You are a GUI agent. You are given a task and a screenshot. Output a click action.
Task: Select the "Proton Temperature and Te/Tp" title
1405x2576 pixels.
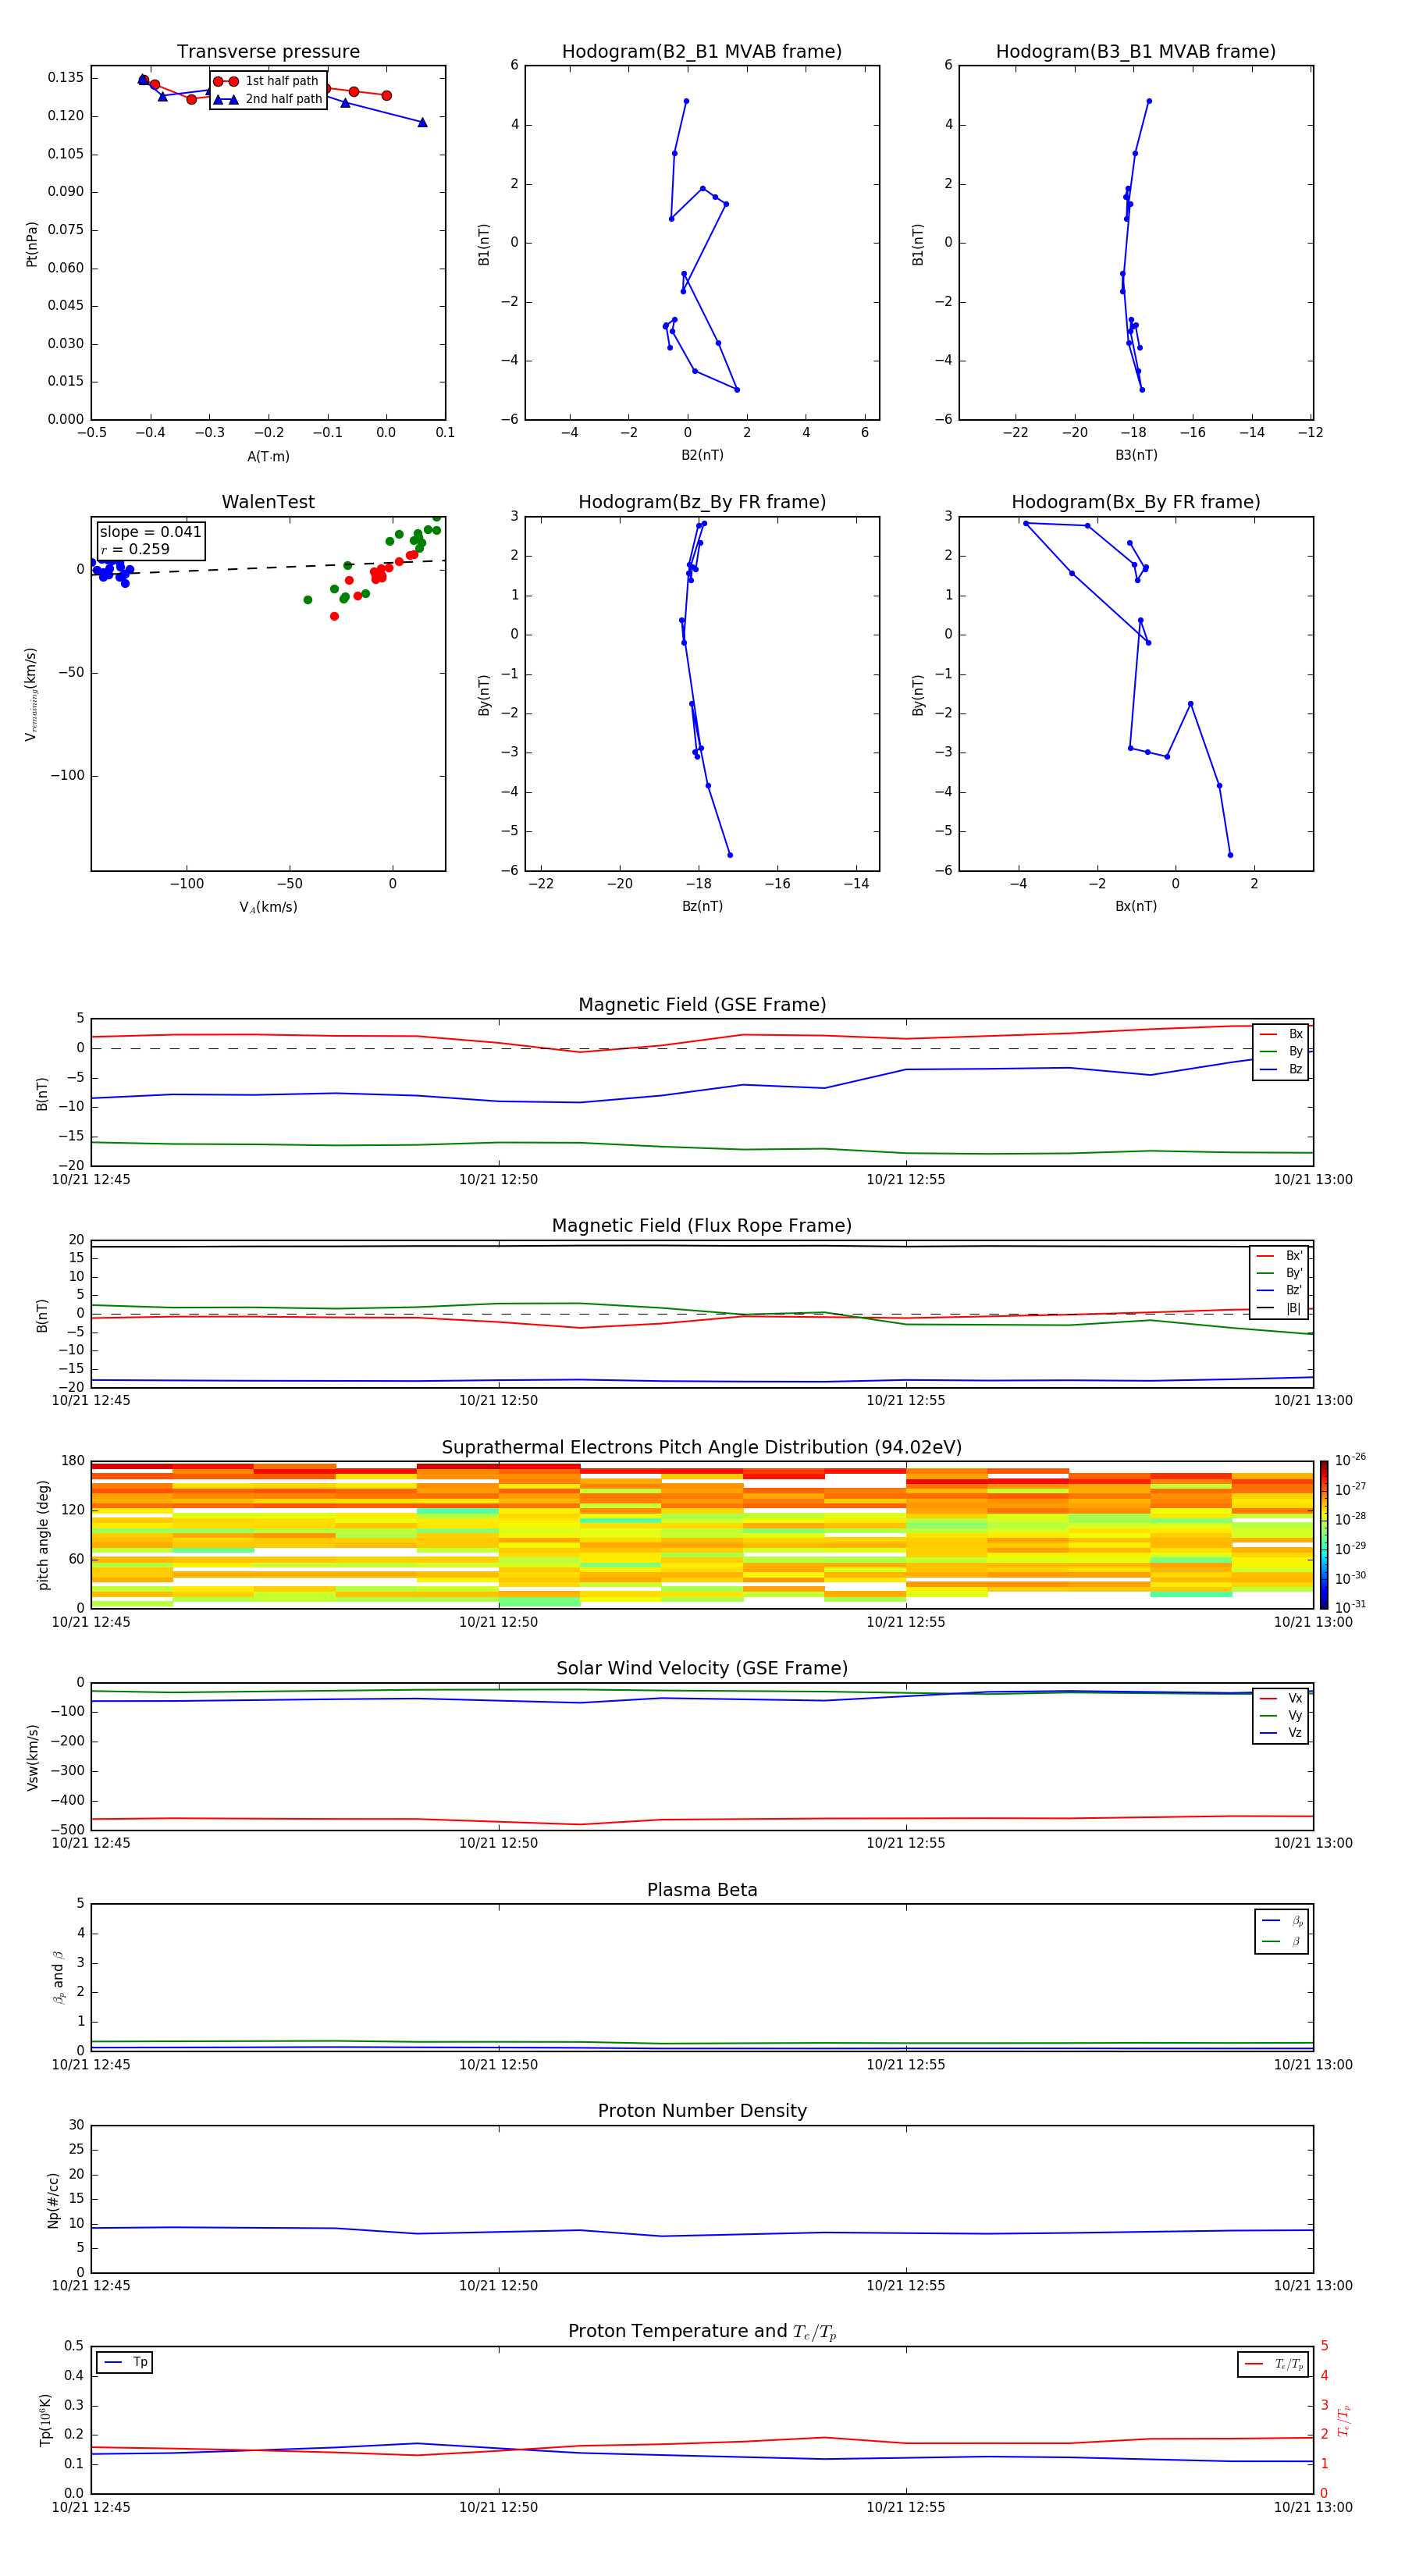pos(702,2332)
